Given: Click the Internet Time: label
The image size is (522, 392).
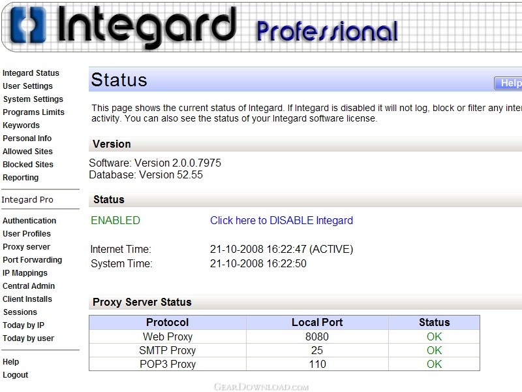Looking at the screenshot, I should click(121, 250).
